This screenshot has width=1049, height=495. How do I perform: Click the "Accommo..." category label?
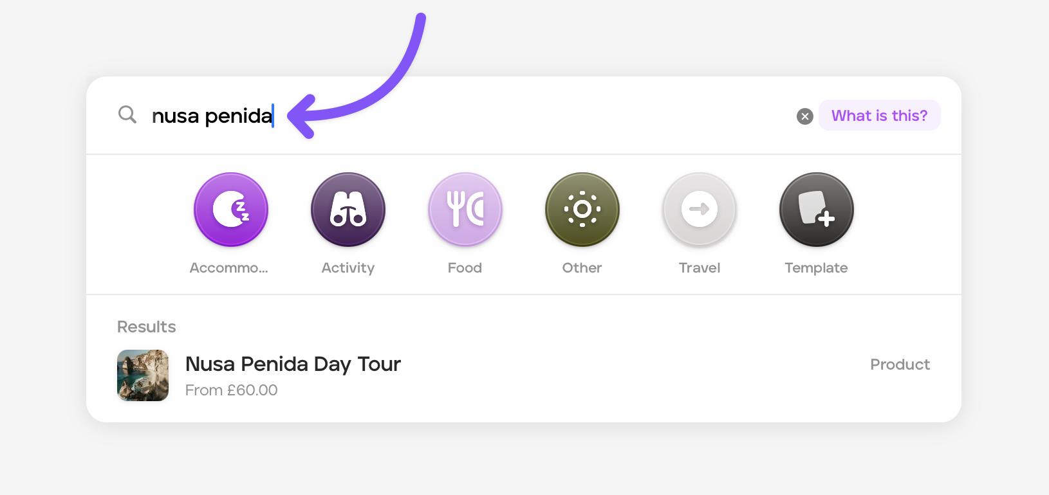(228, 268)
